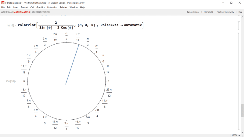Click the Demonstrations link
This screenshot has width=244, height=137.
point(193,12)
